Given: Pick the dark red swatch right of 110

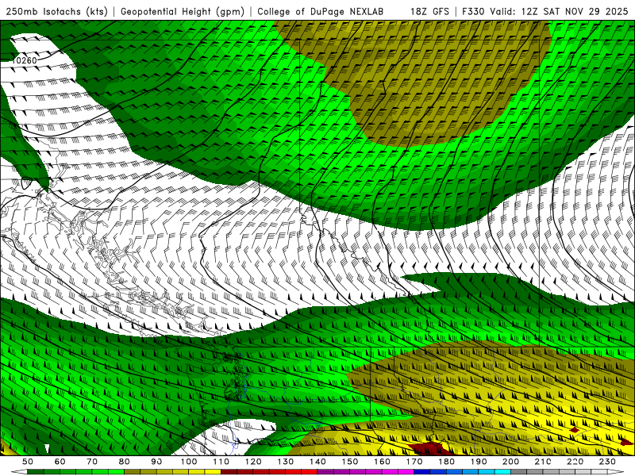Looking at the screenshot, I should click(x=229, y=472).
